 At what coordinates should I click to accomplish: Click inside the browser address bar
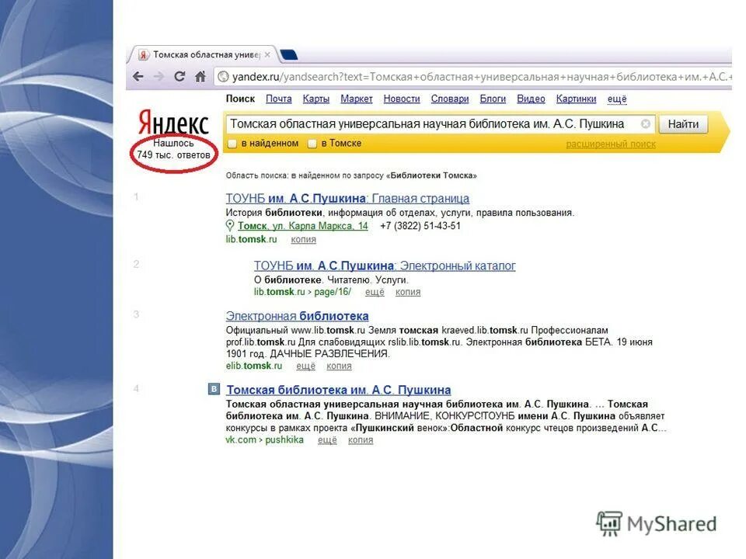466,75
